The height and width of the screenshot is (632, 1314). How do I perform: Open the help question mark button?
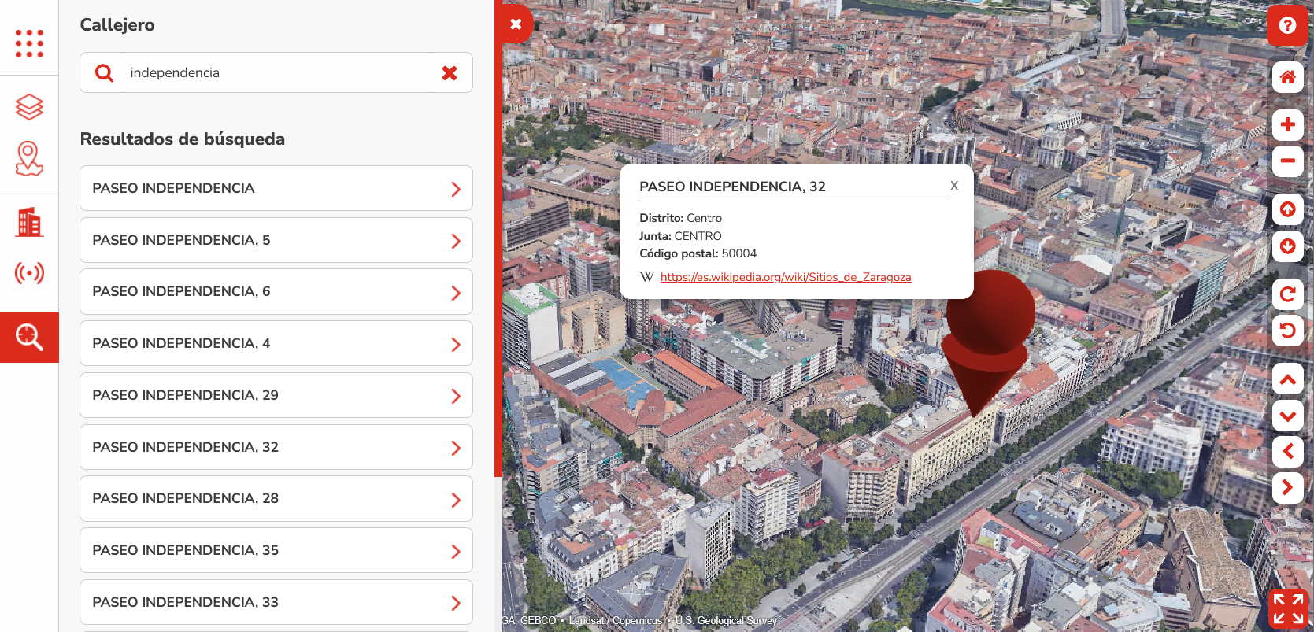(x=1287, y=25)
